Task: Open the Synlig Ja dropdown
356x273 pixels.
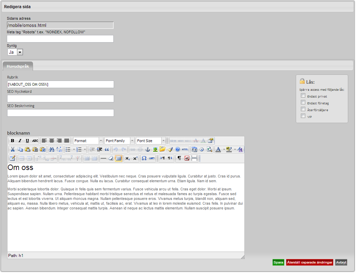Action: 15,52
